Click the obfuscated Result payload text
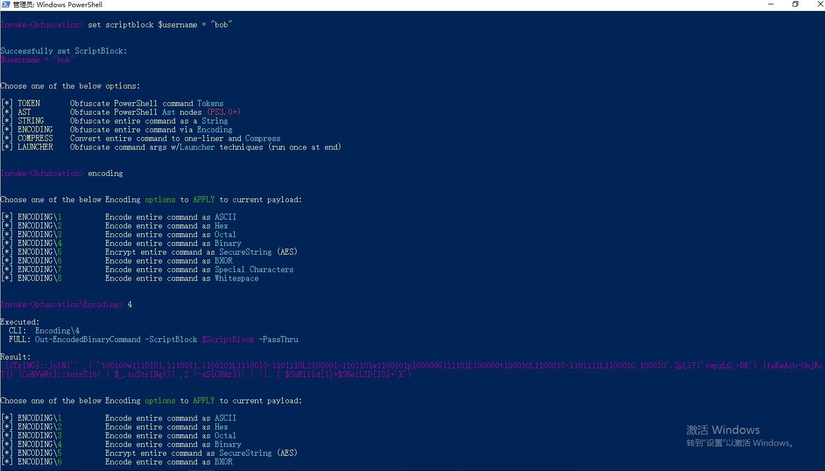825x471 pixels. click(328, 366)
